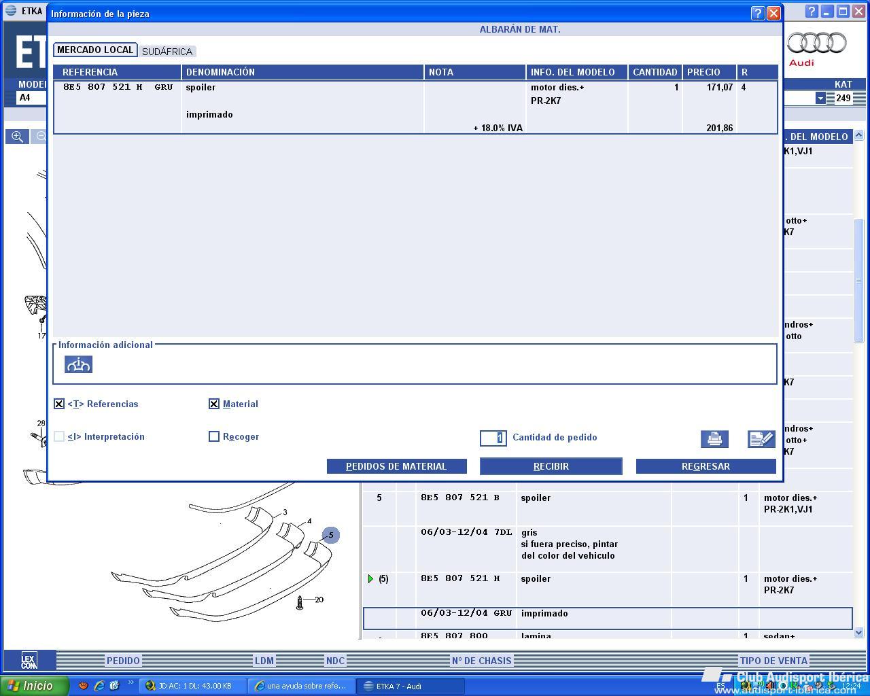Click the ETKA main window help button
Viewport: 870px width, 696px height.
coord(812,12)
